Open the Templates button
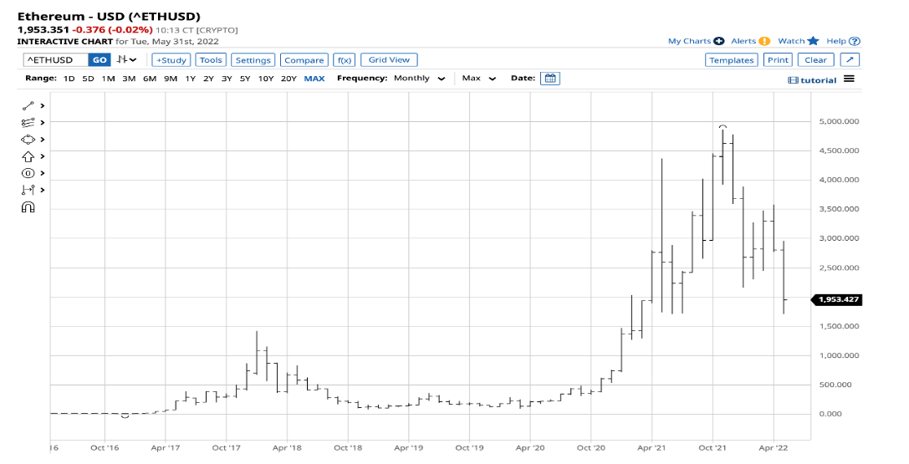909x464 pixels. 732,59
